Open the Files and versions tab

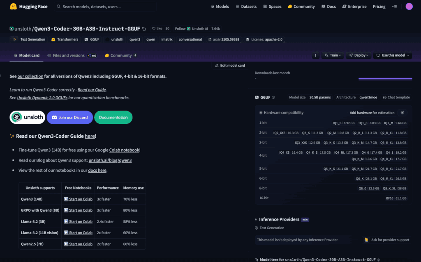point(72,55)
